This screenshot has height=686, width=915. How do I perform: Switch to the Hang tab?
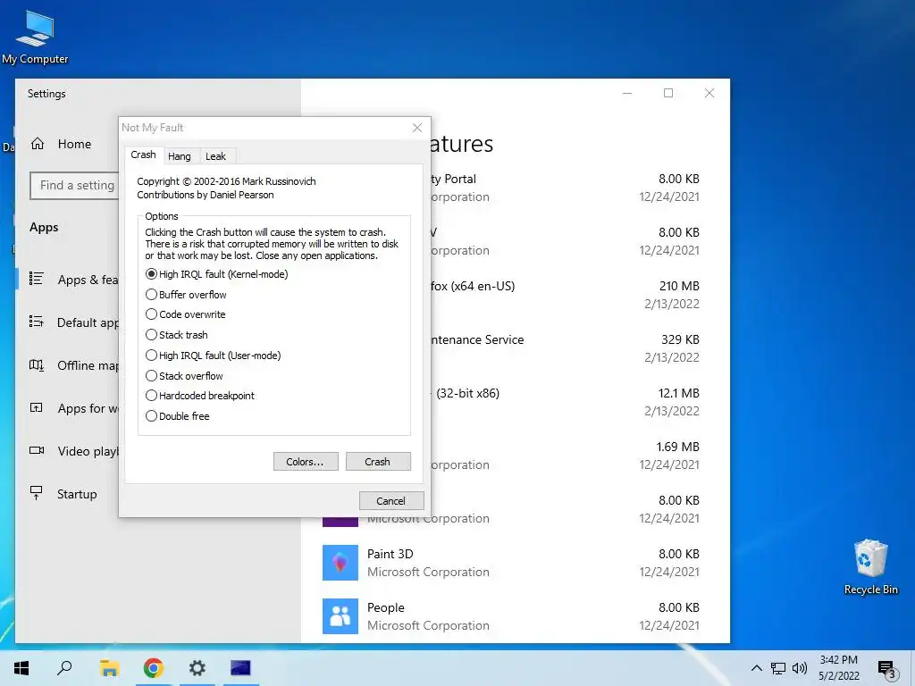[179, 156]
